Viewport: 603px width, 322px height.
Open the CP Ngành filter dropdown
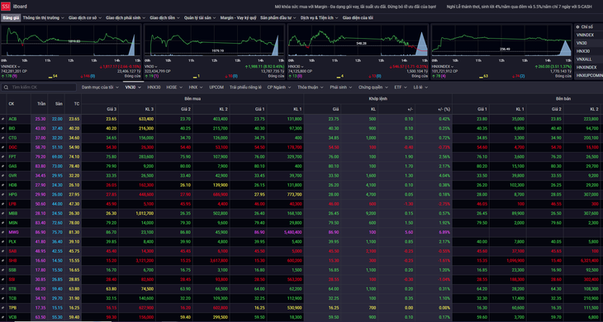(x=279, y=88)
